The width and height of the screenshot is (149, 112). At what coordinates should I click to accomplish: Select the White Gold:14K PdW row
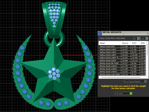[x=122, y=74]
